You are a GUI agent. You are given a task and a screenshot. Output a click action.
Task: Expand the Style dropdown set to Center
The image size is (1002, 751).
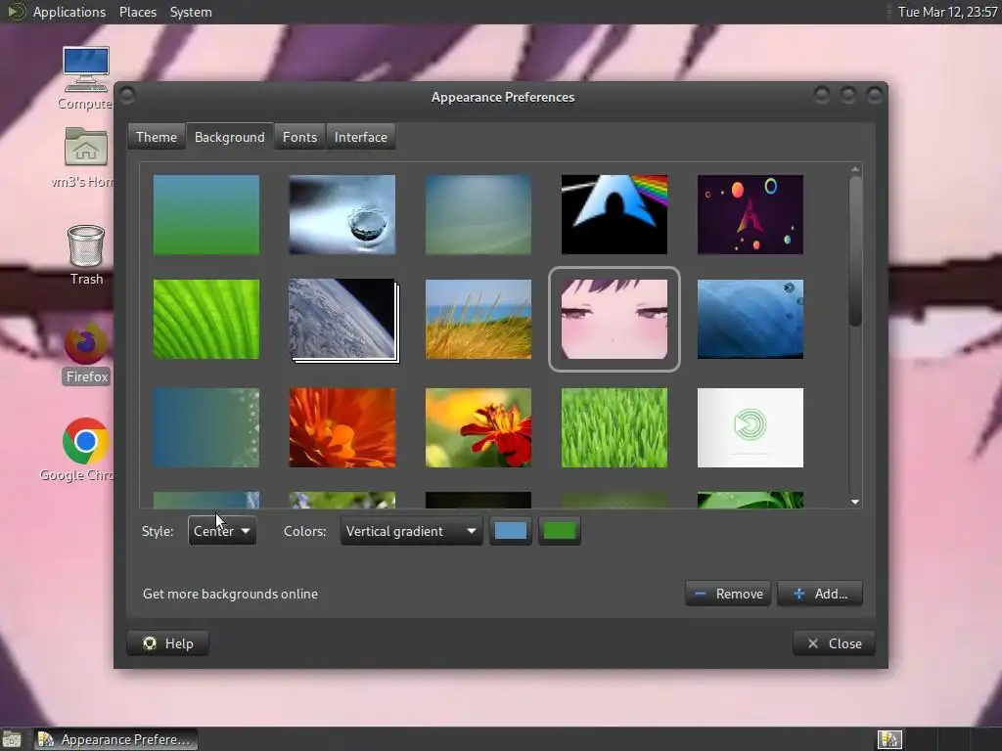pyautogui.click(x=222, y=531)
